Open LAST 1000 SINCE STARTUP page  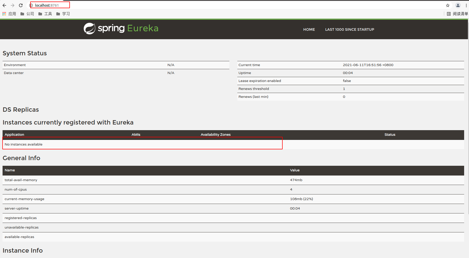click(350, 29)
